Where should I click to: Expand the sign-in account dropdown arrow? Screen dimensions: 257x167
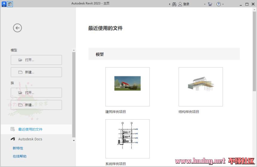[x=205, y=4]
